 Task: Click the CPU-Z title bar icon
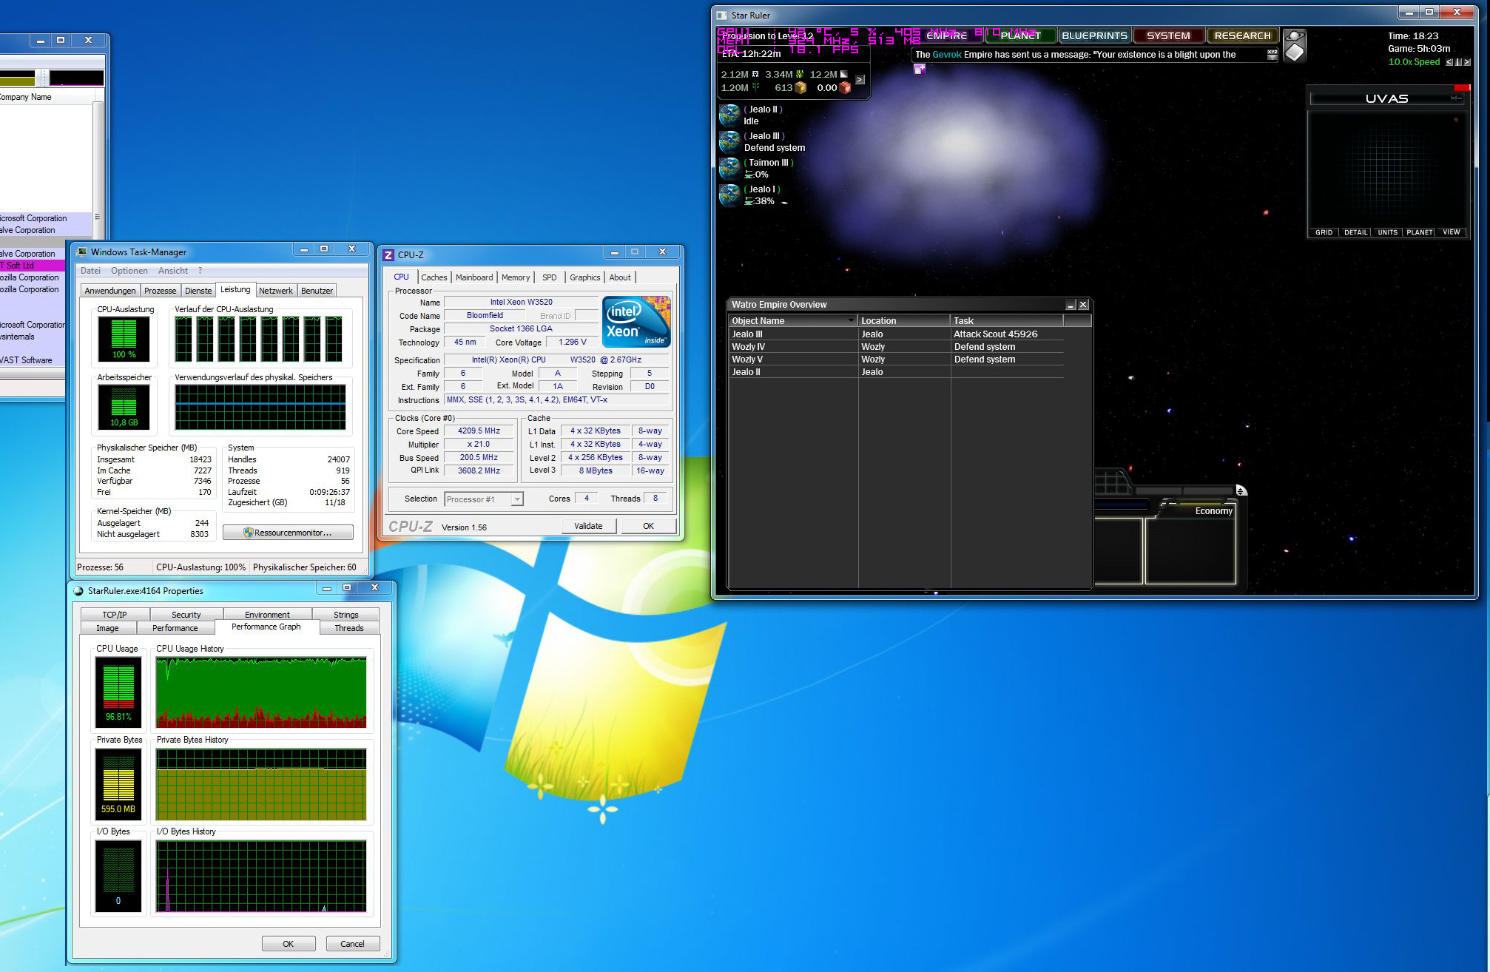click(x=388, y=255)
